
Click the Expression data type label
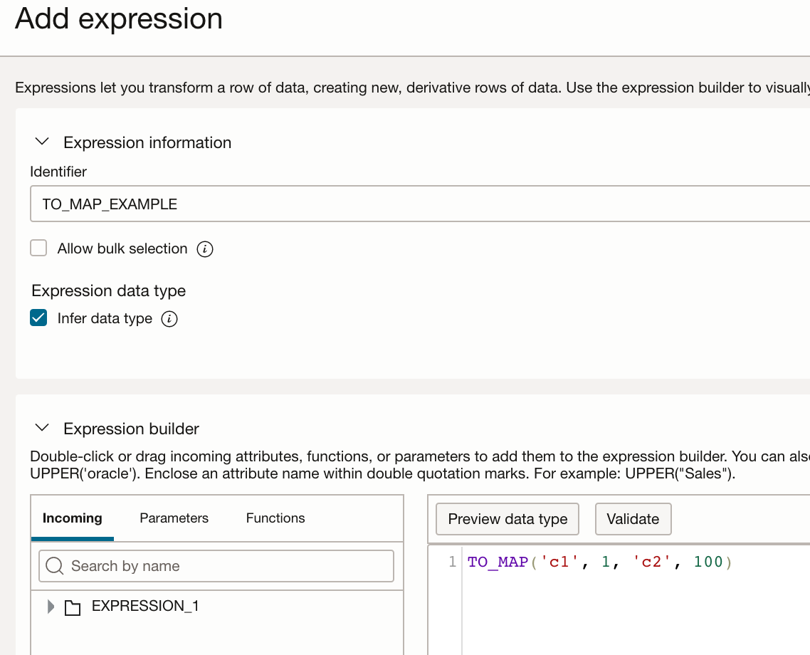pyautogui.click(x=109, y=290)
